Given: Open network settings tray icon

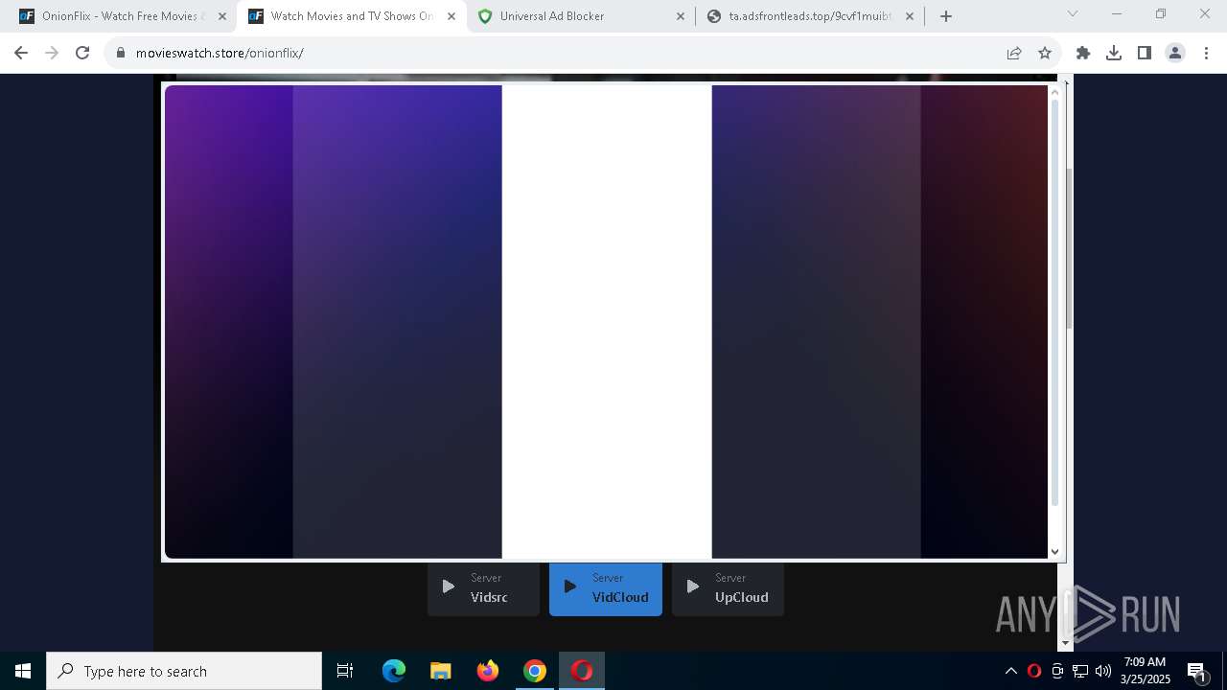Looking at the screenshot, I should tap(1080, 671).
